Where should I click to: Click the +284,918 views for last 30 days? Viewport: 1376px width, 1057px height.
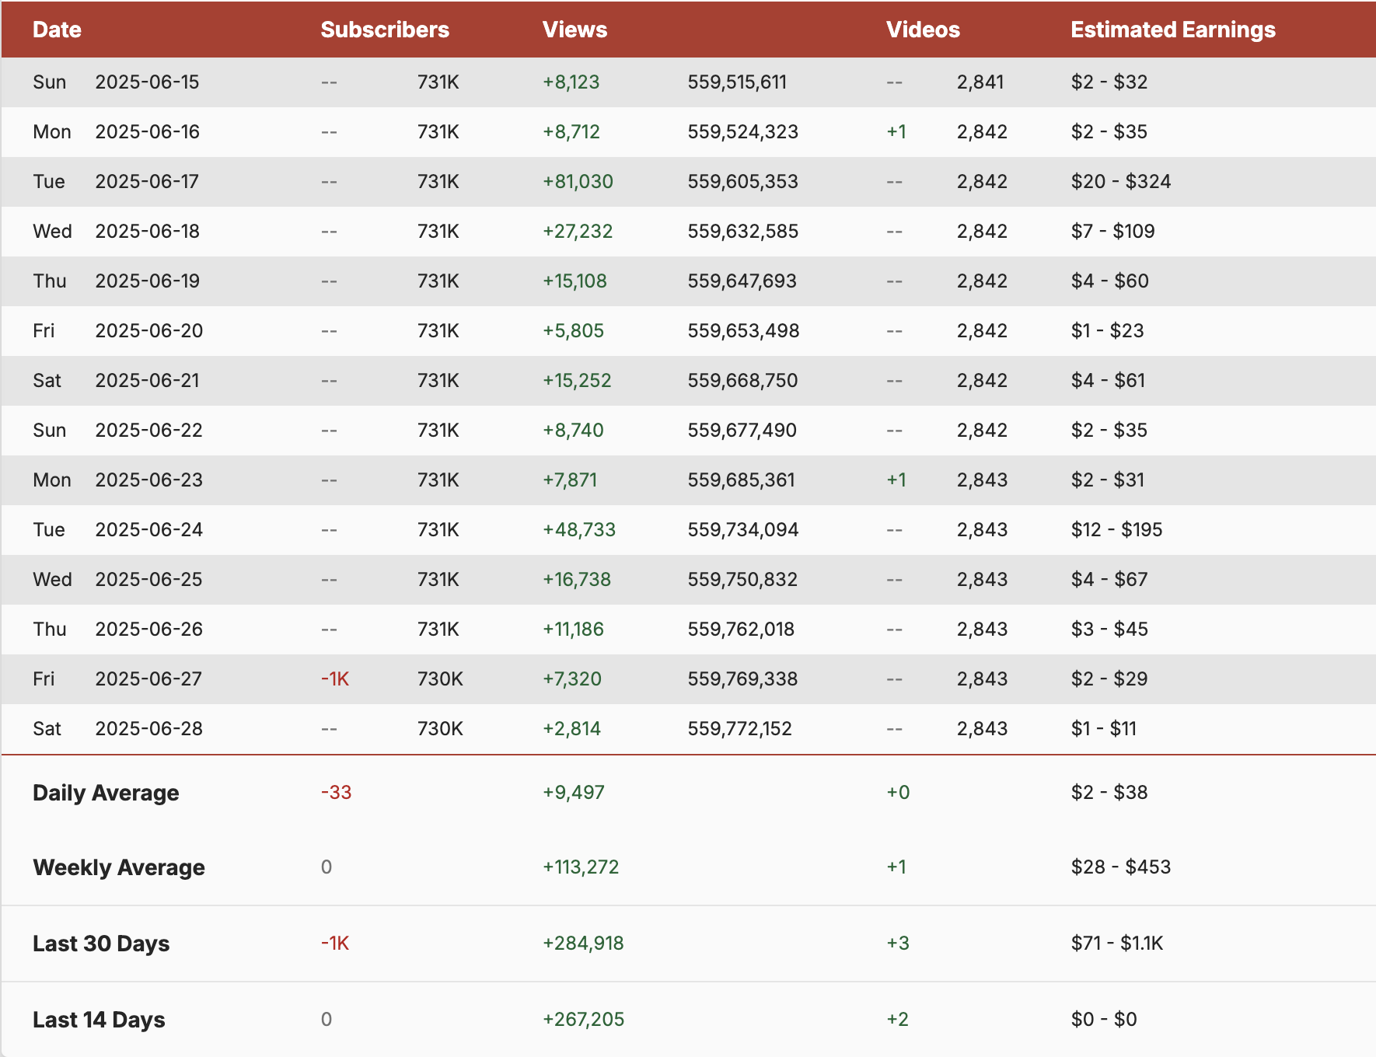583,944
